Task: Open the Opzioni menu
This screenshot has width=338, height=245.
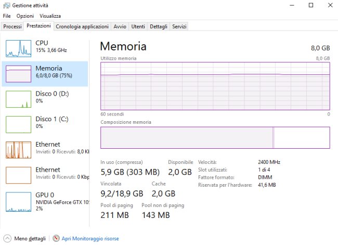Action: [x=25, y=16]
